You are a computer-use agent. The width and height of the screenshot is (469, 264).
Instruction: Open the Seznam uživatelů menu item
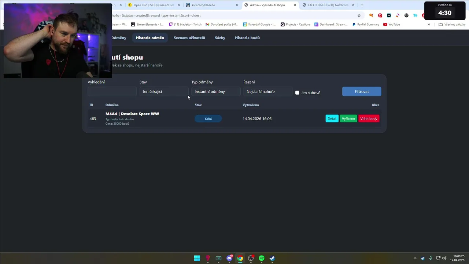(x=189, y=38)
